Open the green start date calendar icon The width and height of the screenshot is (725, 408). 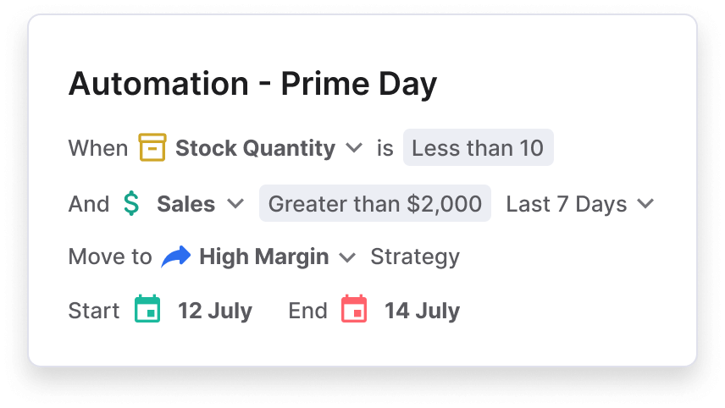click(x=147, y=309)
